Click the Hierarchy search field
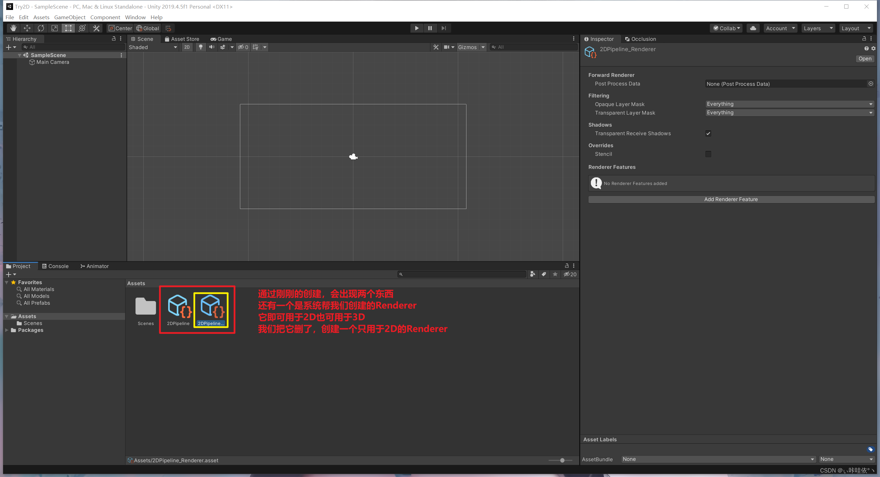 pos(73,47)
